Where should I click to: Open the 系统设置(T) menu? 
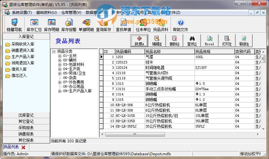tap(22, 13)
